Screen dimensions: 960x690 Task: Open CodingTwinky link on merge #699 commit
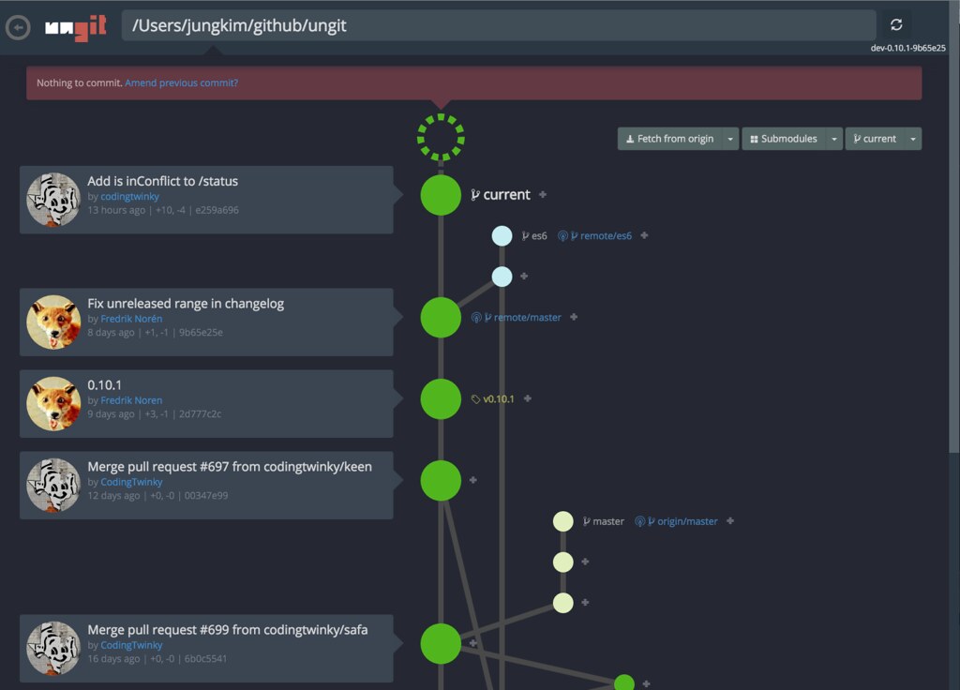pos(131,645)
